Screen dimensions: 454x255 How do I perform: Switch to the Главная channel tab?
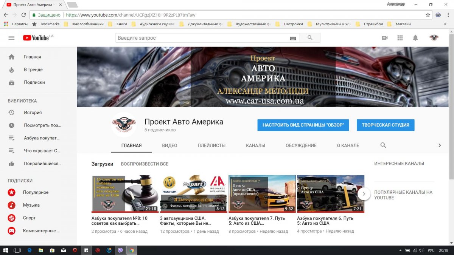tap(131, 145)
